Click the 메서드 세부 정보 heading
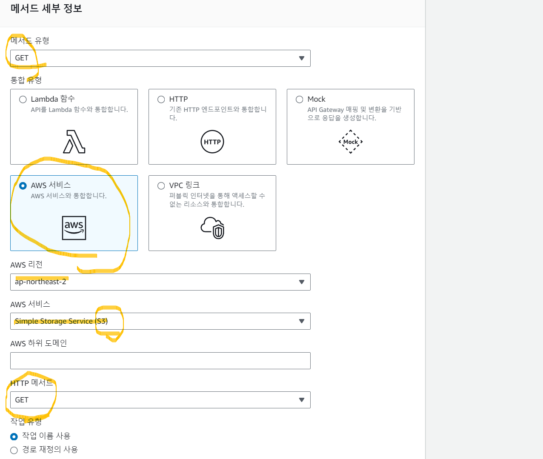 (x=46, y=9)
